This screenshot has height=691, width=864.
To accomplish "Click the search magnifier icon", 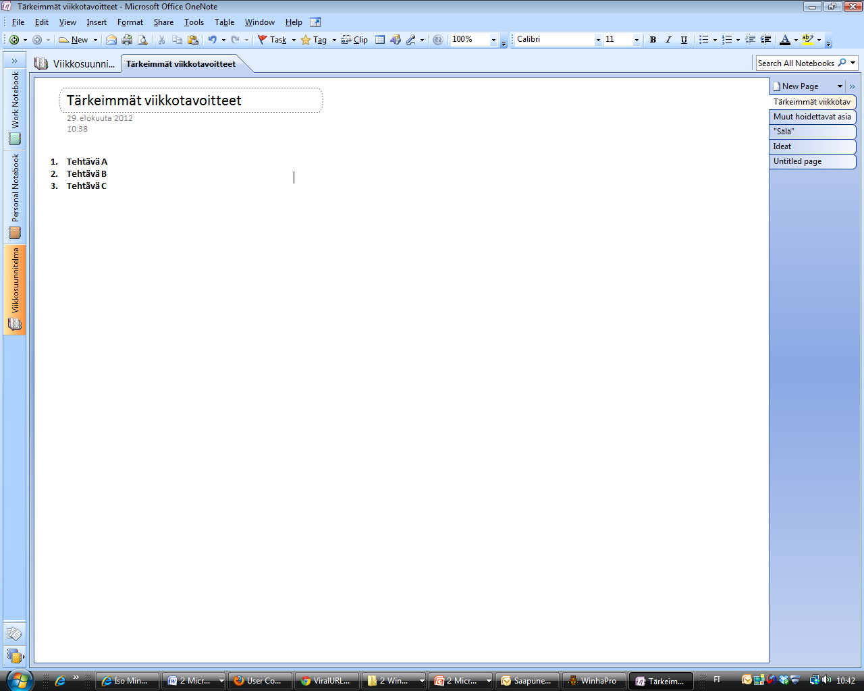I will click(x=842, y=63).
